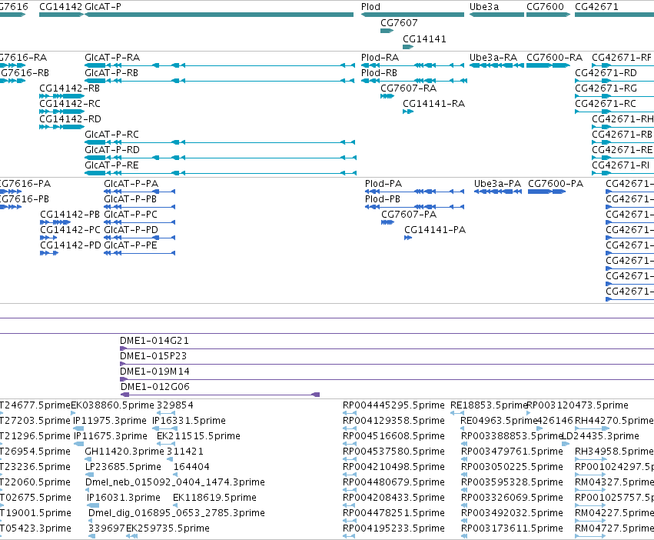The image size is (654, 540).
Task: Click the Plod-RA transcript label
Action: [x=380, y=57]
